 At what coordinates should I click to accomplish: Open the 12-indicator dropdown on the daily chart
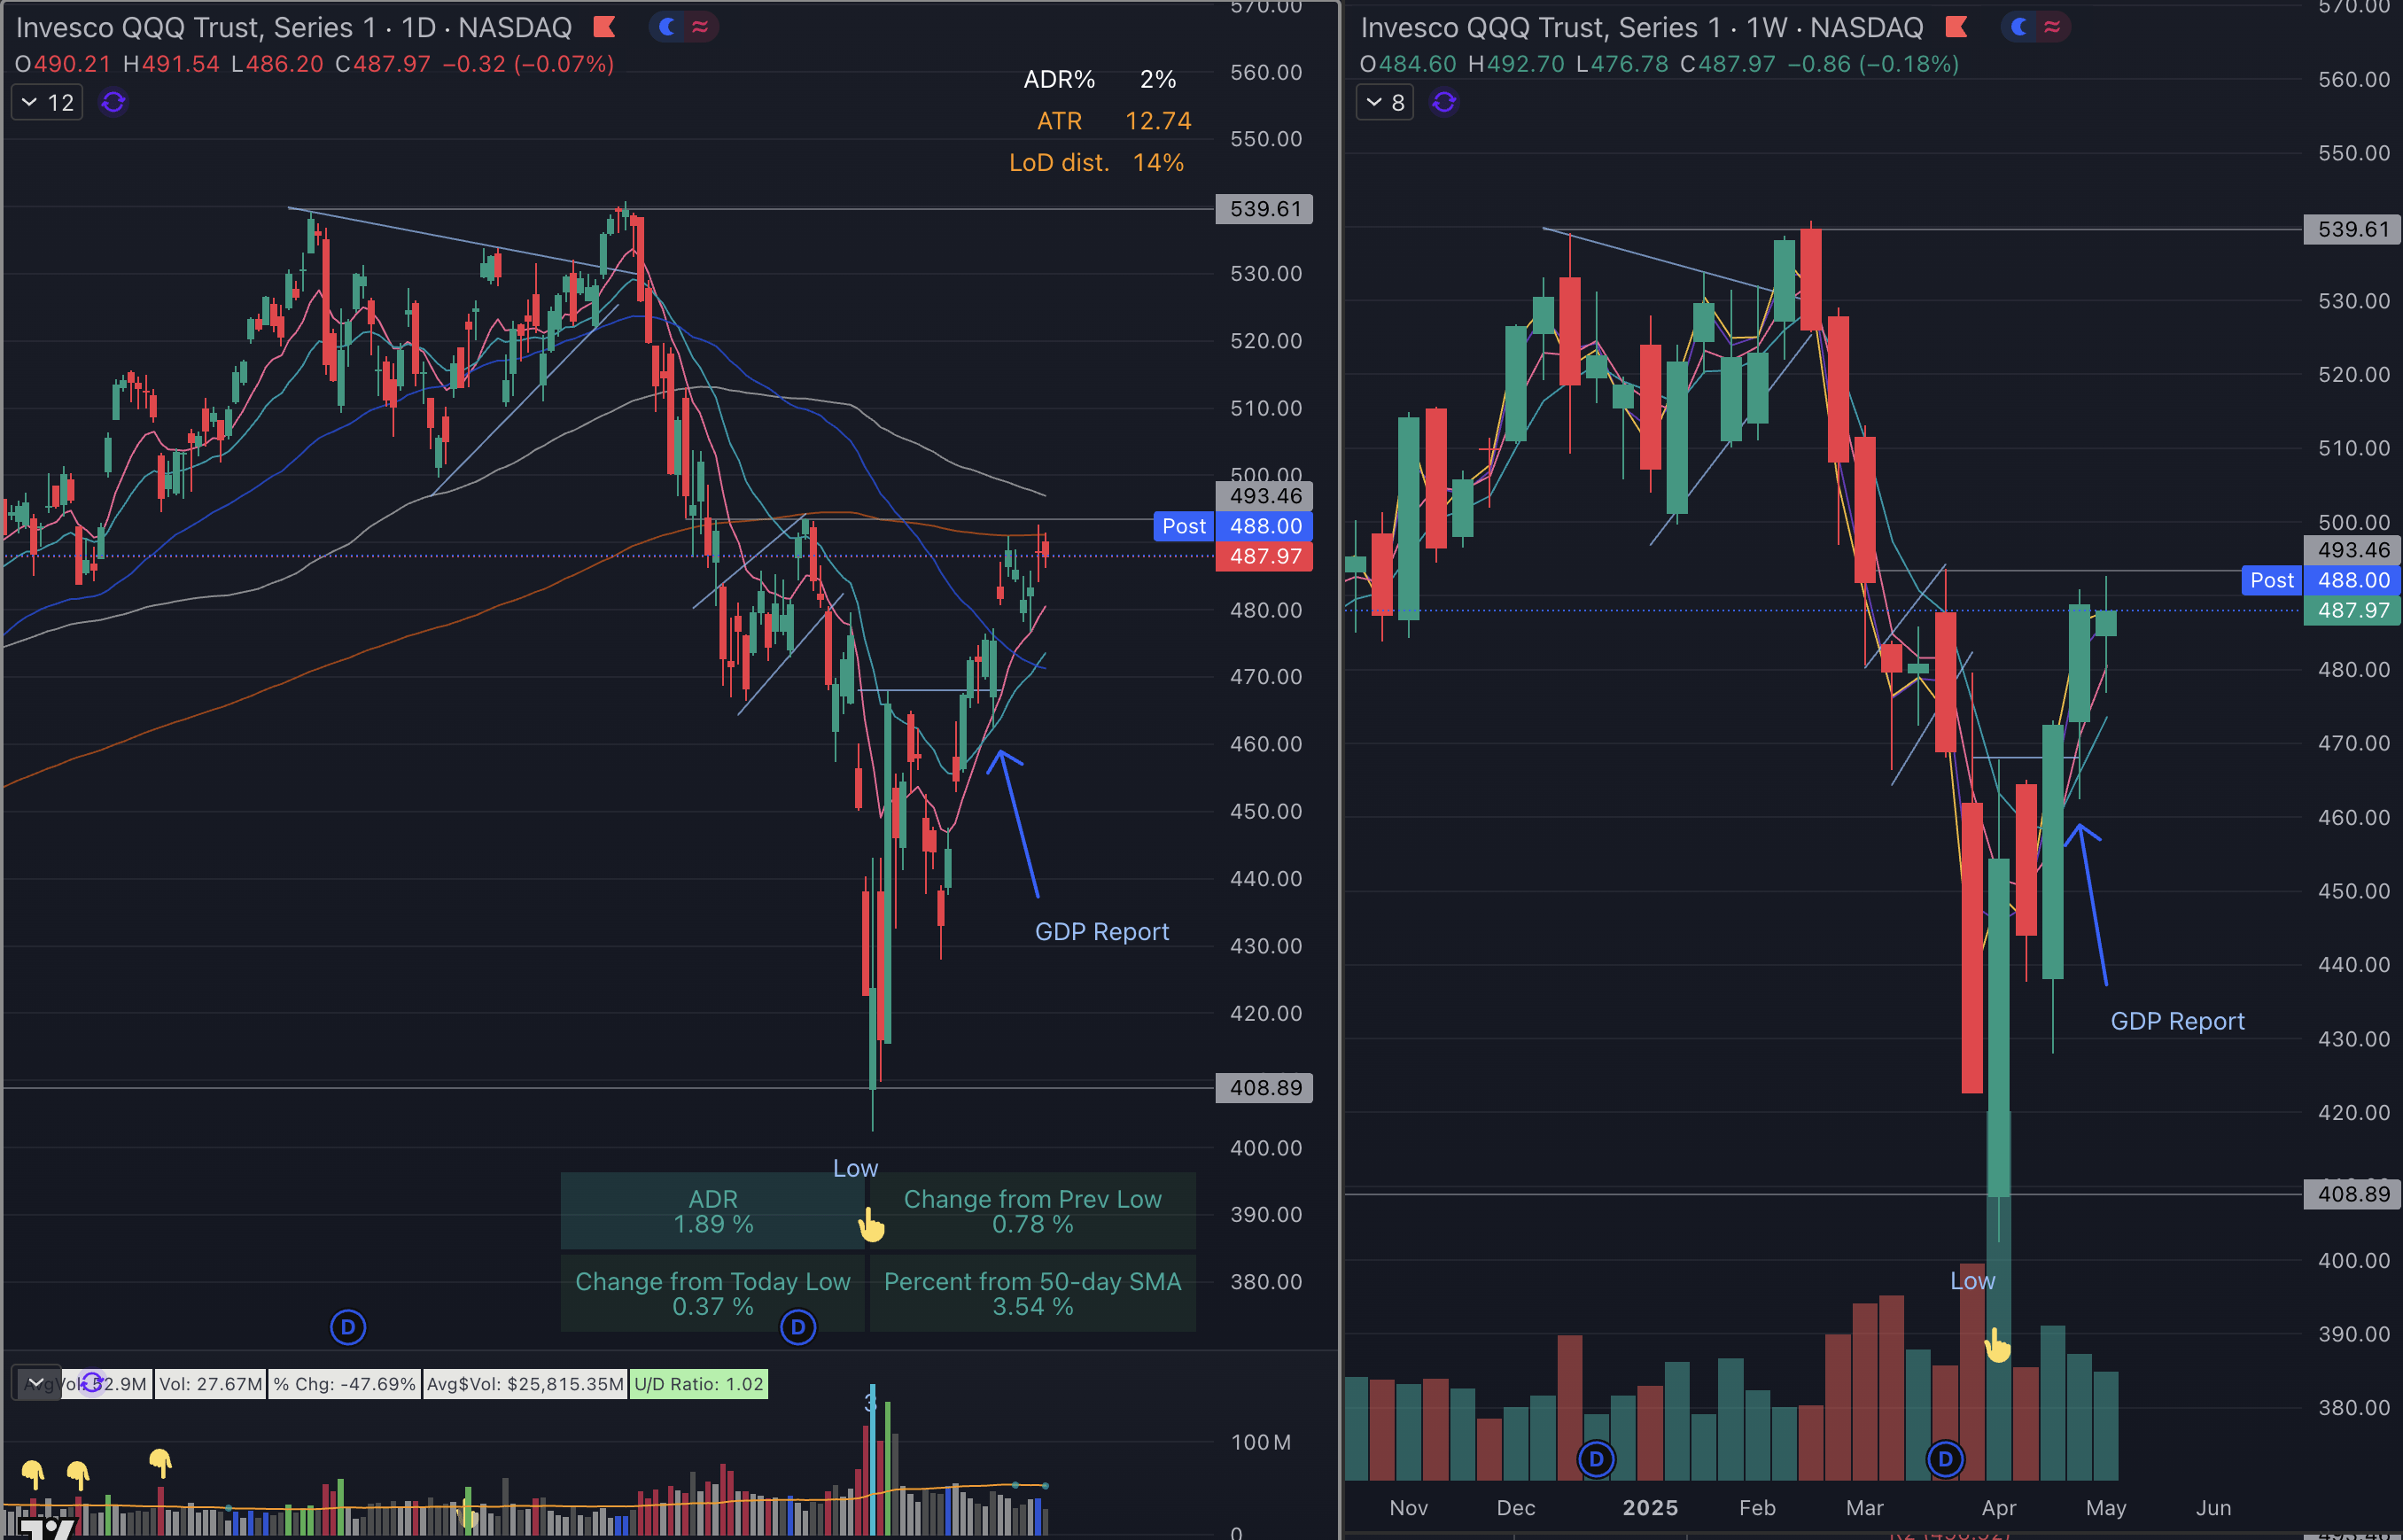(x=46, y=101)
